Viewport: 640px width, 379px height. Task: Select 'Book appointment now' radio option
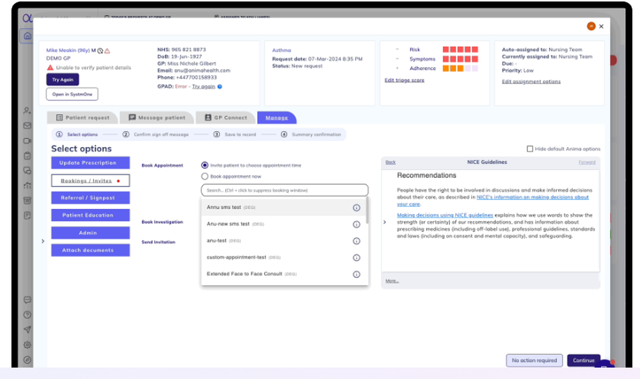click(205, 176)
